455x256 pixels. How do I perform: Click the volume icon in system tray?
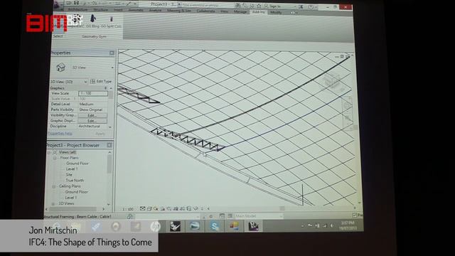click(x=332, y=225)
